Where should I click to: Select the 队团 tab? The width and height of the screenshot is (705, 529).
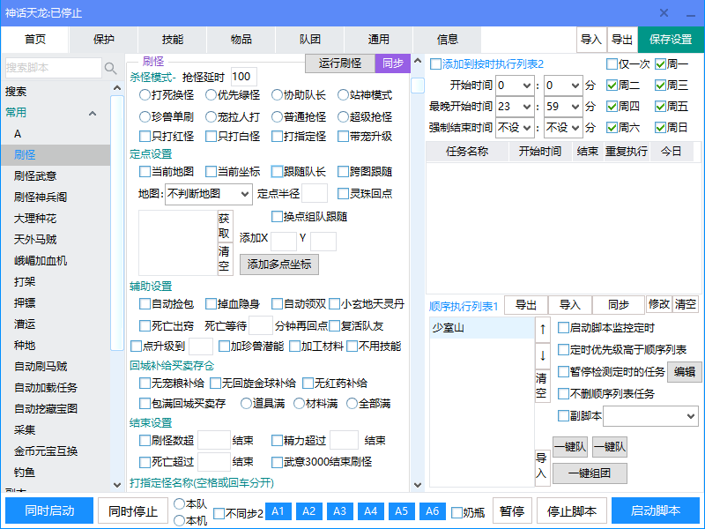tap(310, 40)
